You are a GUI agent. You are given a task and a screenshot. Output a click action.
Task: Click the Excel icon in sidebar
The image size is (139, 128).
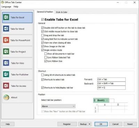(x=6, y=17)
